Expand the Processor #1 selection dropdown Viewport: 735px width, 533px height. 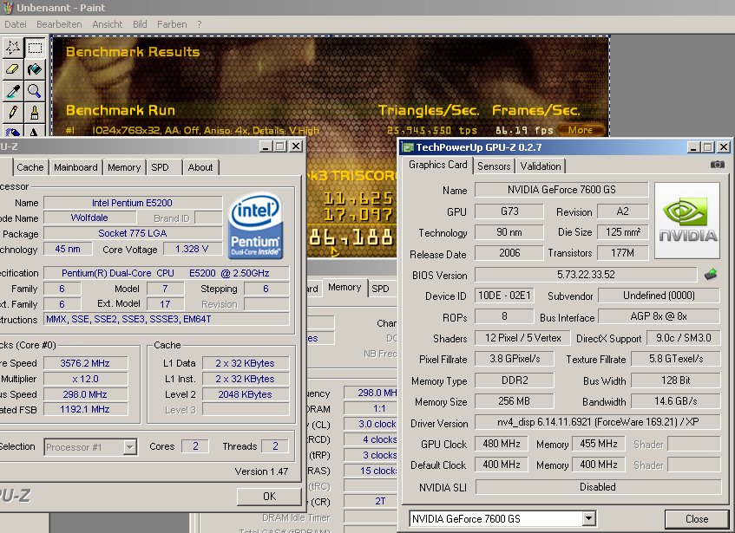(130, 447)
